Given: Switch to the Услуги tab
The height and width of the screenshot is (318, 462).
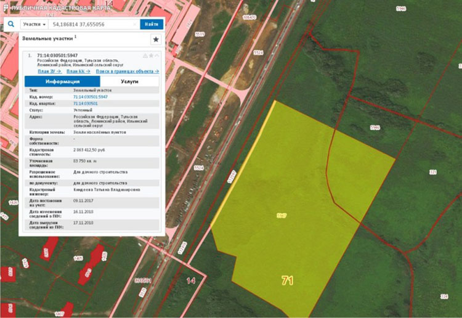Looking at the screenshot, I should tap(129, 81).
